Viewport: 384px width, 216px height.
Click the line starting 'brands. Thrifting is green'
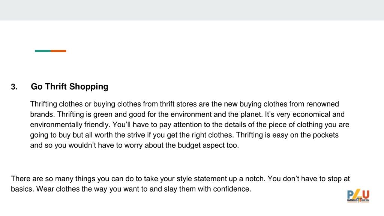coord(187,114)
